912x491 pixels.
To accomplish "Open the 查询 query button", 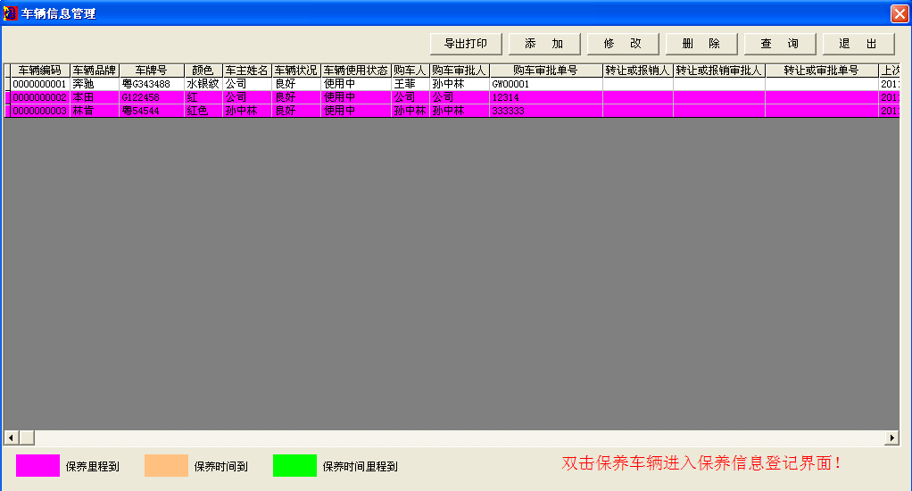I will click(x=780, y=44).
